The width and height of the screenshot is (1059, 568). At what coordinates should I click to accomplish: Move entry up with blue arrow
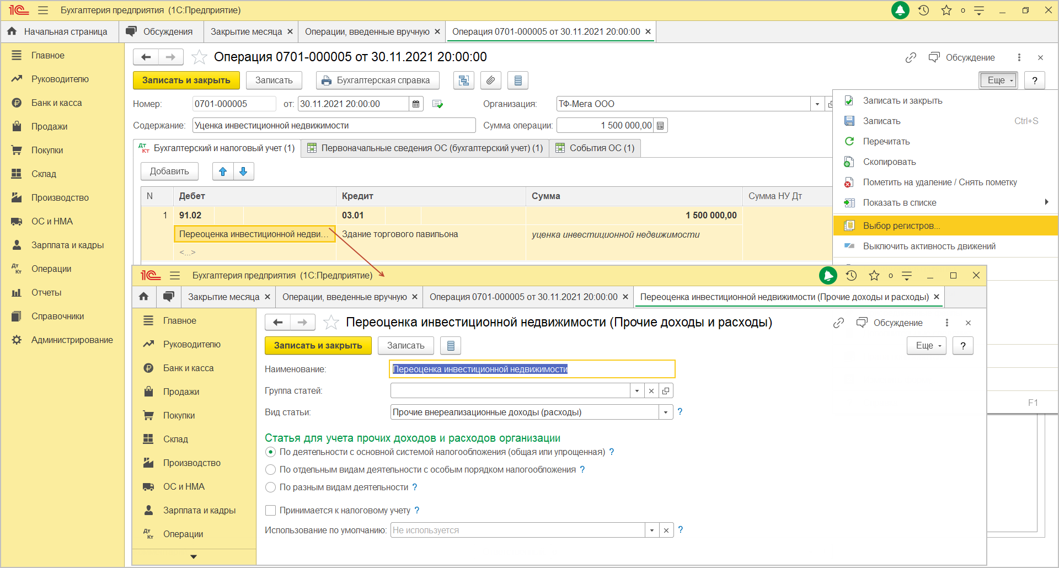223,172
